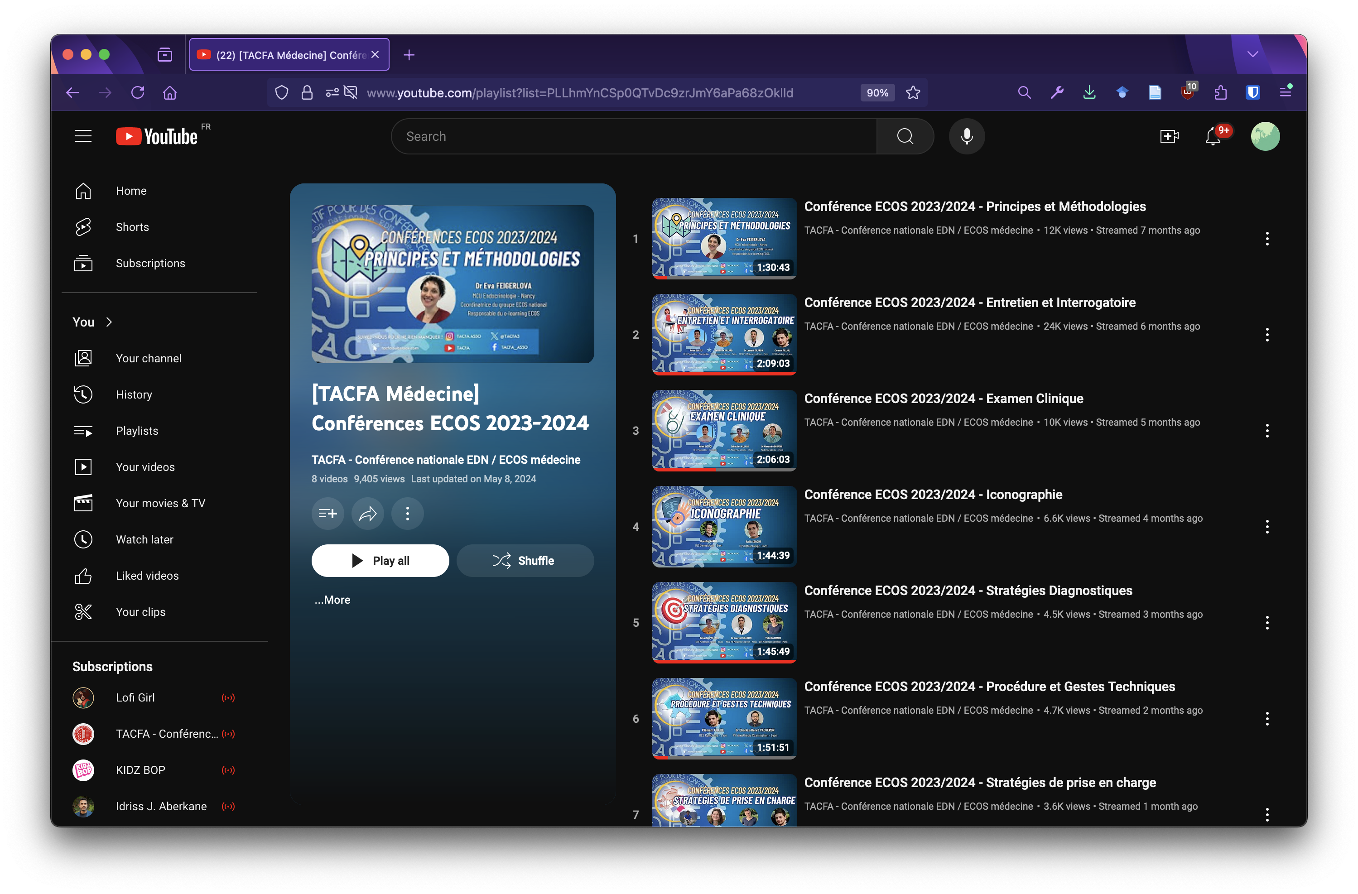The height and width of the screenshot is (894, 1358).
Task: Go forward in browser
Action: (105, 92)
